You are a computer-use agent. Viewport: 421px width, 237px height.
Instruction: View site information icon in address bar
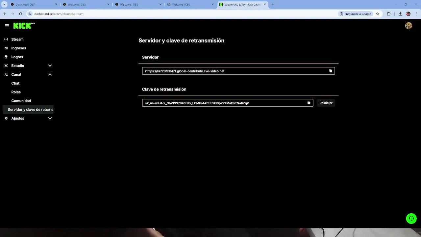[30, 14]
